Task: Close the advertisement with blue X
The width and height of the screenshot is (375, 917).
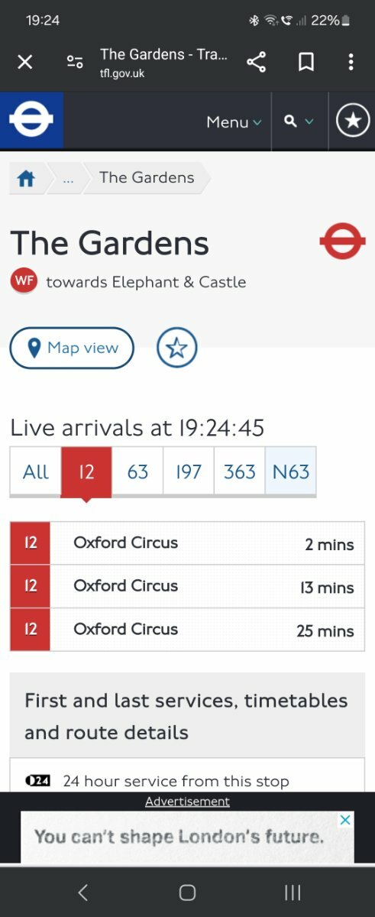Action: pyautogui.click(x=345, y=820)
